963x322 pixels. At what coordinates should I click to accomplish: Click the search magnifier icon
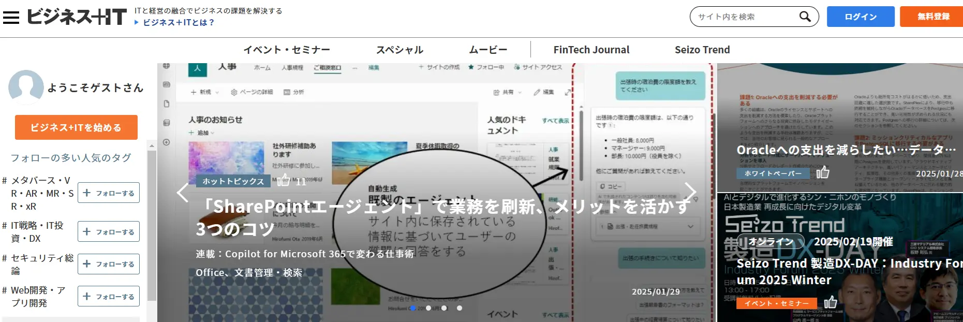click(x=805, y=17)
